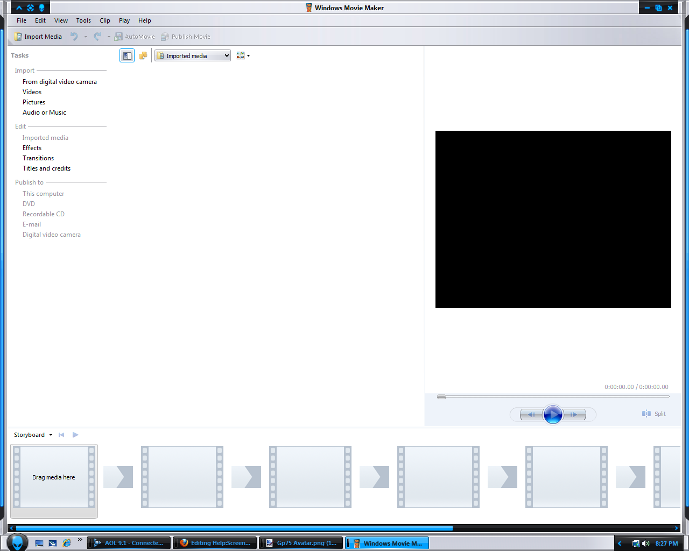The image size is (689, 551).
Task: Rewind the storyboard to the start
Action: (x=61, y=435)
